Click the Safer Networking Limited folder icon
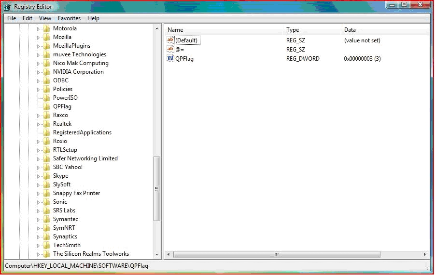The height and width of the screenshot is (275, 435). click(x=47, y=158)
